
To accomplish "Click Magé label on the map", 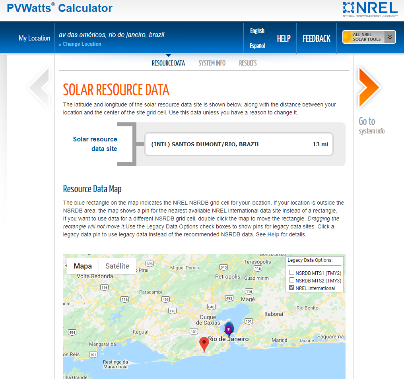I will tap(248, 299).
